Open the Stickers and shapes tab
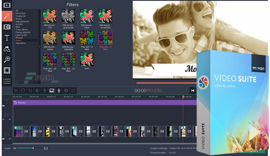 [7, 49]
